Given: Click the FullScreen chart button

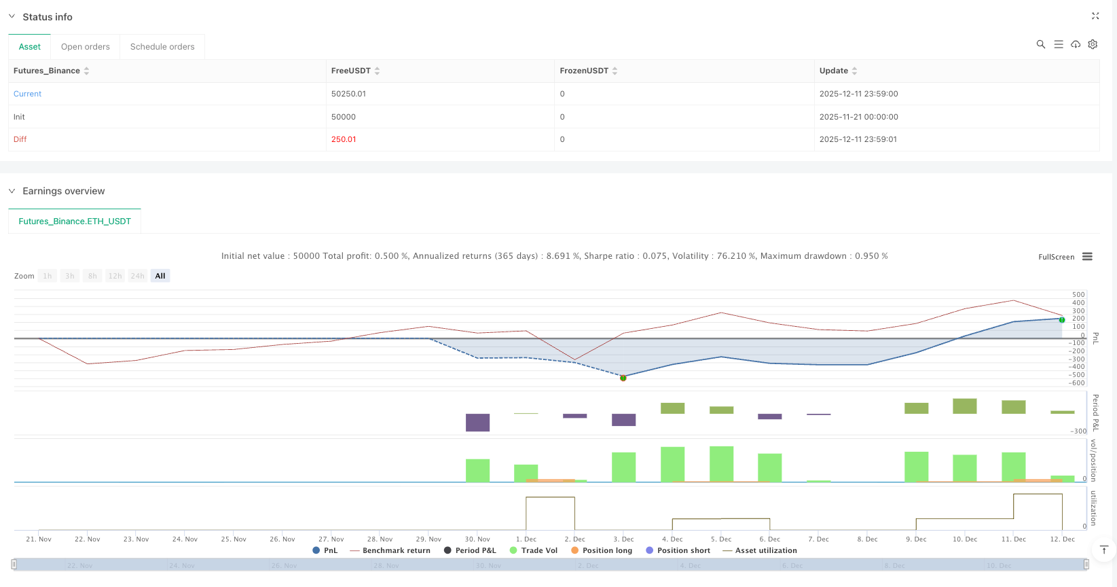Looking at the screenshot, I should 1056,257.
